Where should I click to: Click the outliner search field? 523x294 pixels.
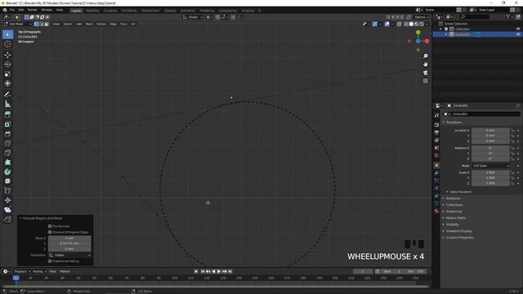click(x=475, y=16)
